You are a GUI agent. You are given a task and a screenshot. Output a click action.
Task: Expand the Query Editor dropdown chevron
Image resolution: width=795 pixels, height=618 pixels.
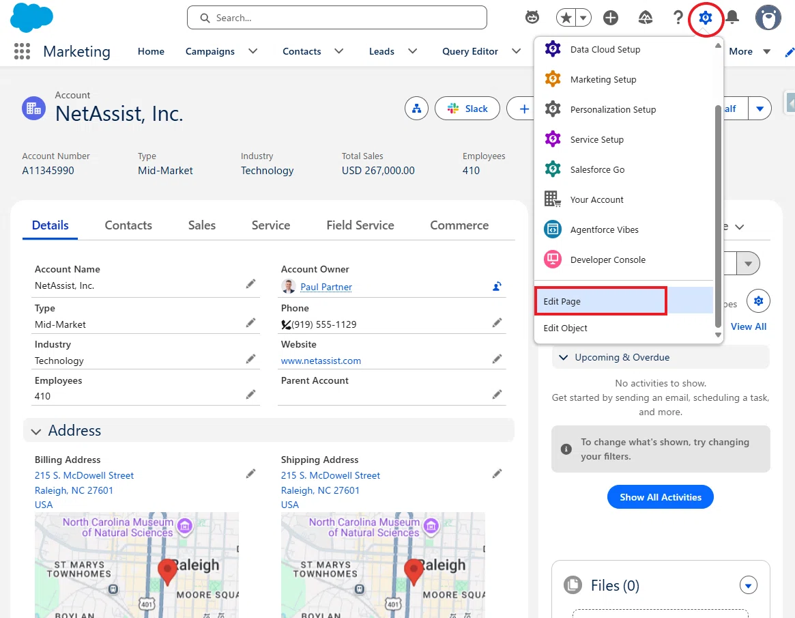tap(516, 51)
